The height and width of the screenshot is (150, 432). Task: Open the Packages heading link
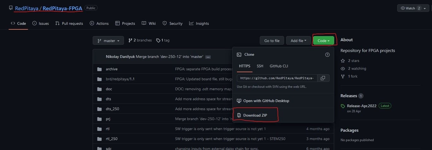coord(349,130)
